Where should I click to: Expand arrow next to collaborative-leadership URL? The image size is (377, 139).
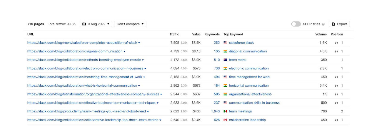(x=160, y=120)
